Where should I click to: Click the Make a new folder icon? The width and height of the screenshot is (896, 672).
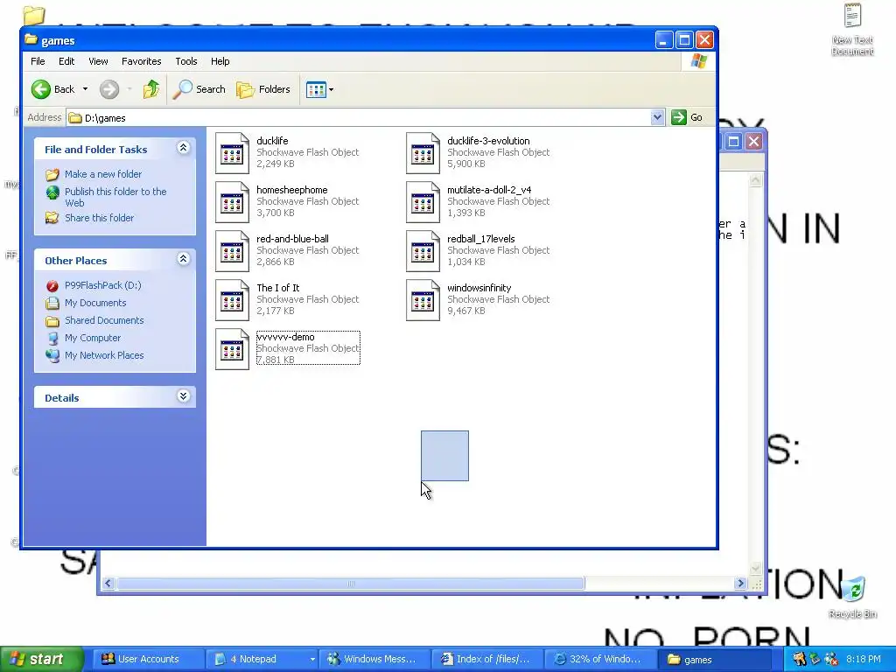pyautogui.click(x=52, y=174)
